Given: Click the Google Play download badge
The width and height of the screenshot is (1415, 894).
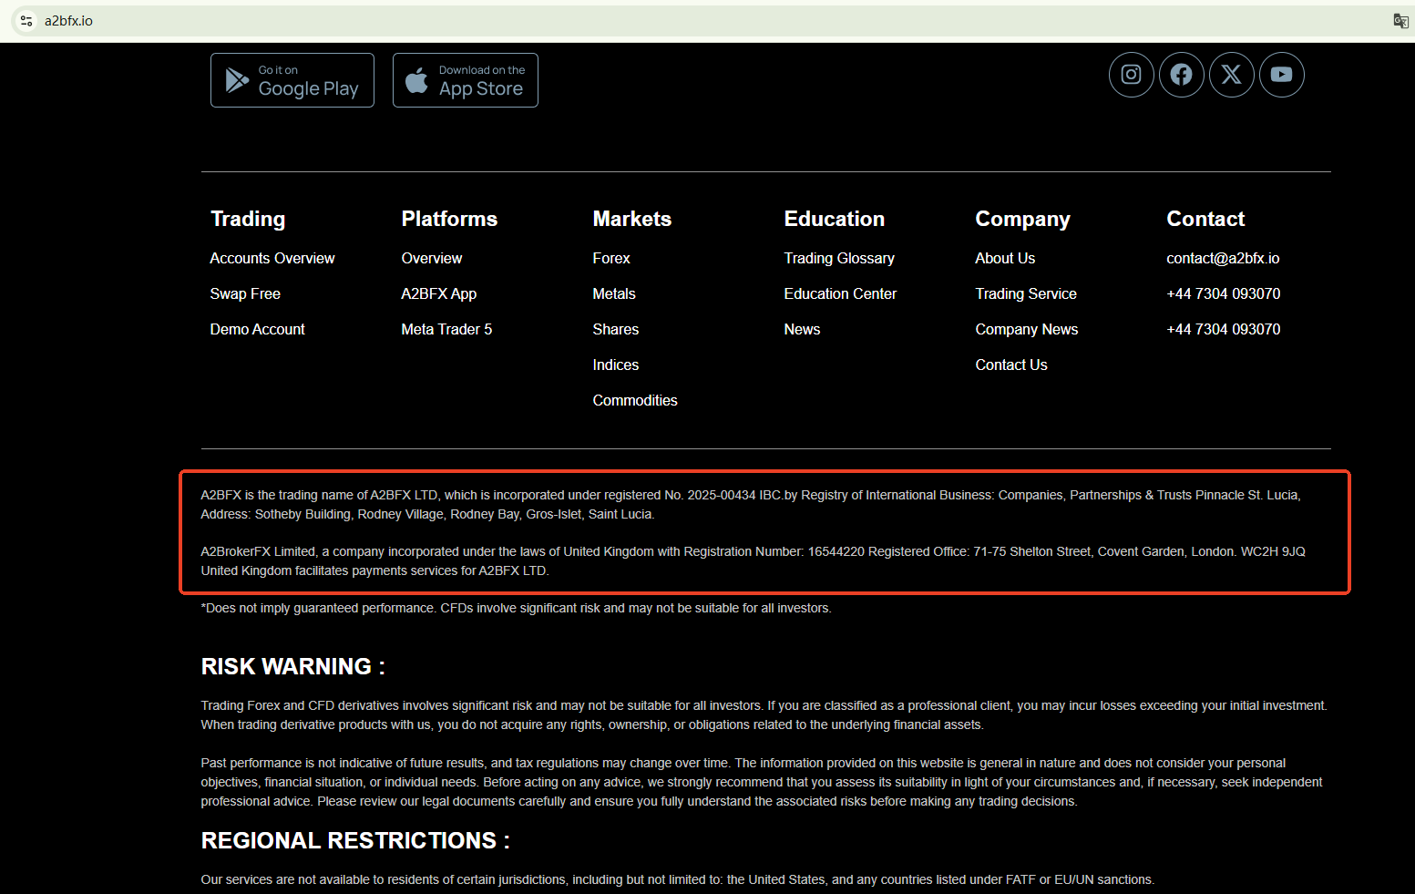Looking at the screenshot, I should [292, 80].
